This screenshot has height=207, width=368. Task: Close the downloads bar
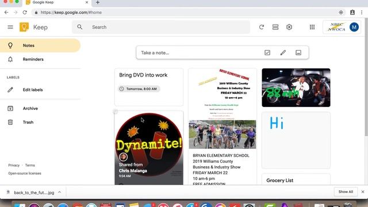pos(363,191)
